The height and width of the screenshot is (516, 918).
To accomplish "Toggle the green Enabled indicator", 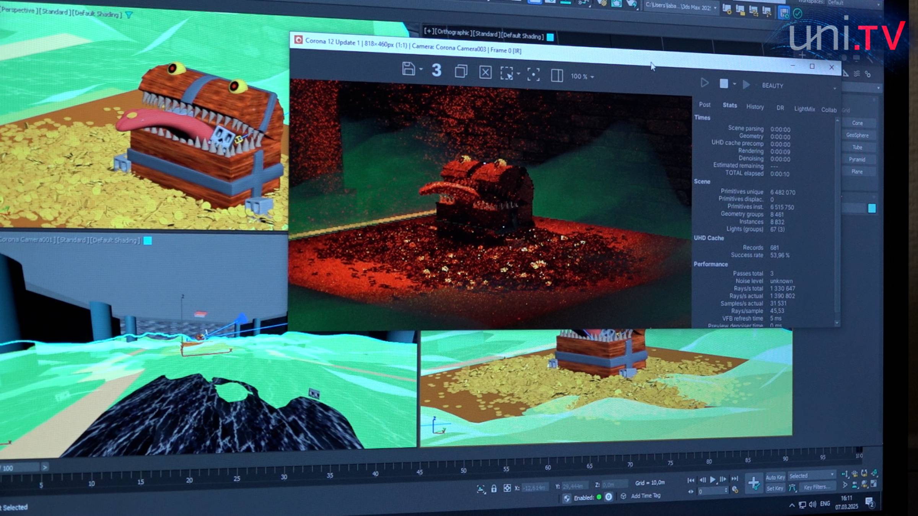I will [x=599, y=497].
